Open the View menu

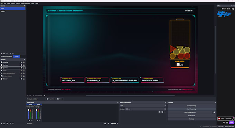(9, 3)
